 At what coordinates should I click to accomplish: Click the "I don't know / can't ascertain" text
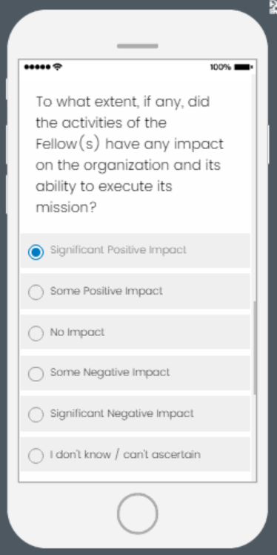(125, 455)
